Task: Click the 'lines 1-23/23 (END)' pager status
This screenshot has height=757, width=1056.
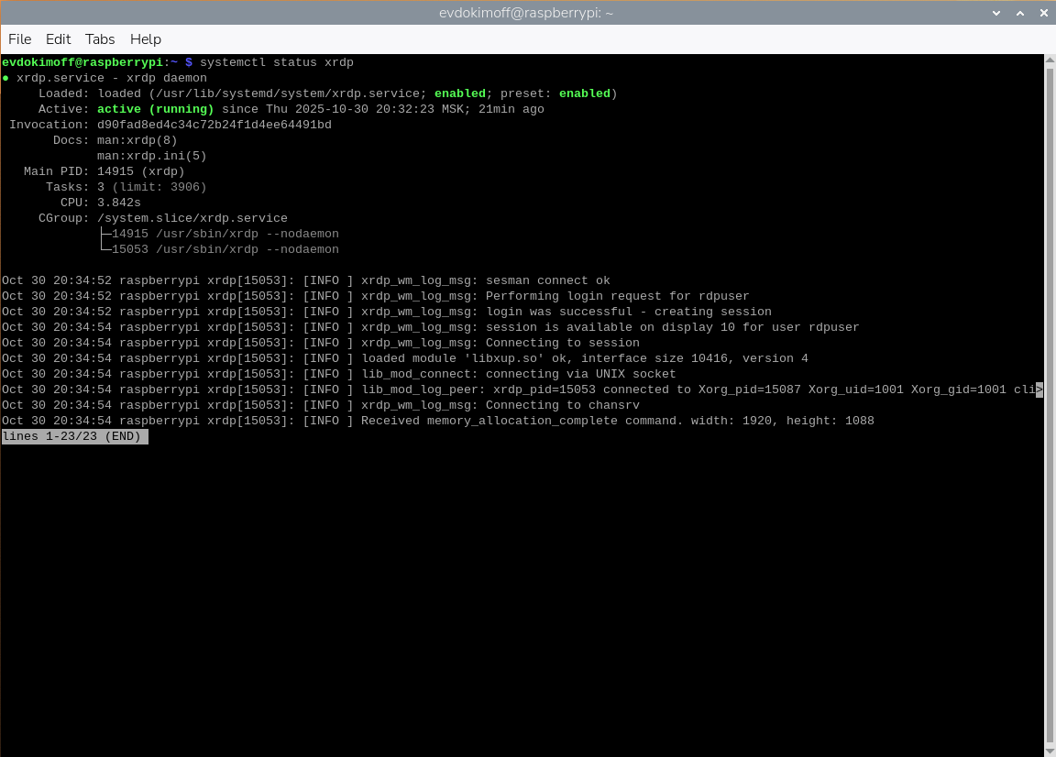Action: 73,437
